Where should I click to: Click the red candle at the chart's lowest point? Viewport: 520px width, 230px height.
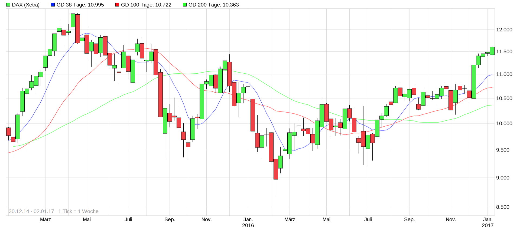coord(276,169)
